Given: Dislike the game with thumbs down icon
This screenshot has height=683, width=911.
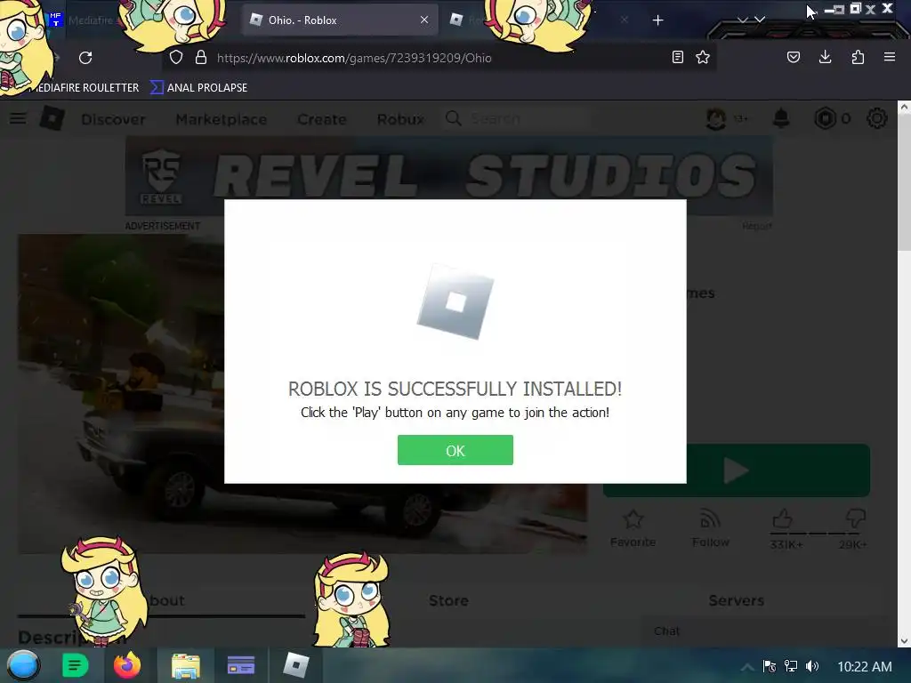Looking at the screenshot, I should 856,518.
